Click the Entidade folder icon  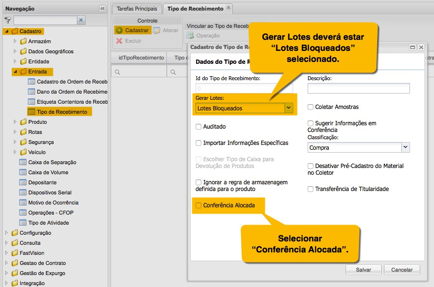point(23,61)
